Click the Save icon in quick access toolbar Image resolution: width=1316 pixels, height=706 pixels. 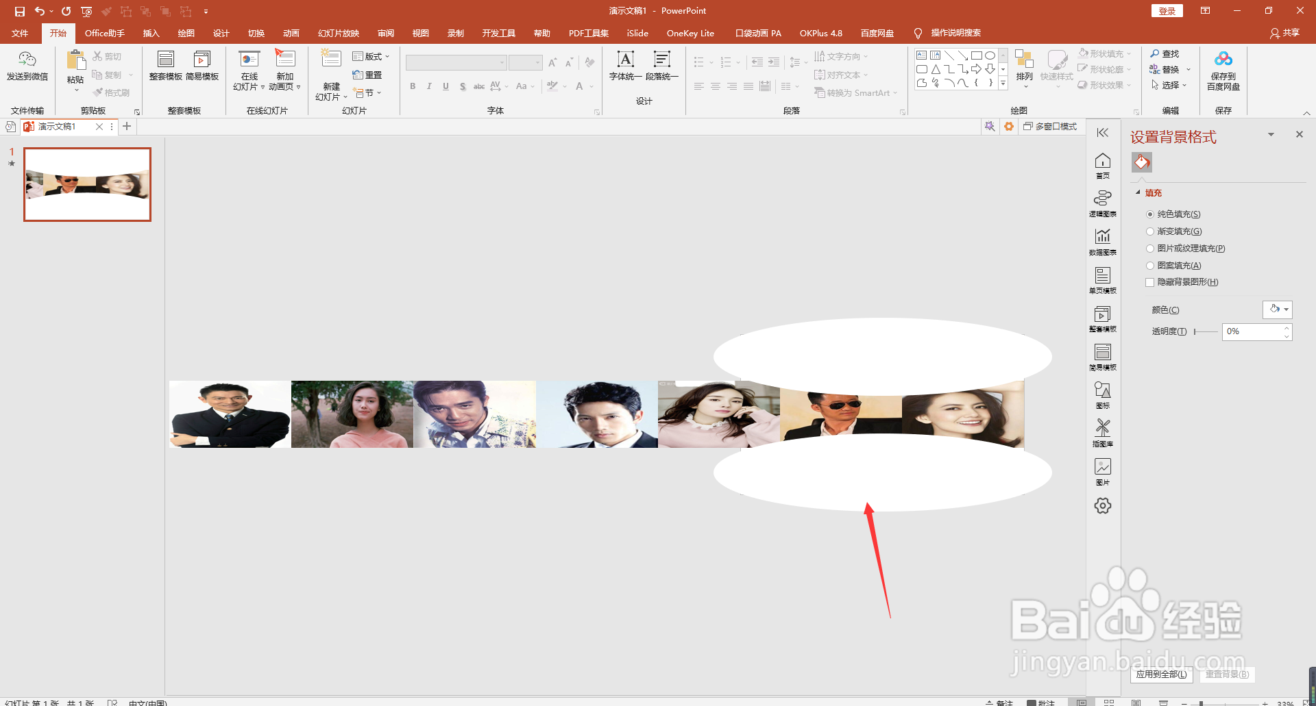(19, 11)
